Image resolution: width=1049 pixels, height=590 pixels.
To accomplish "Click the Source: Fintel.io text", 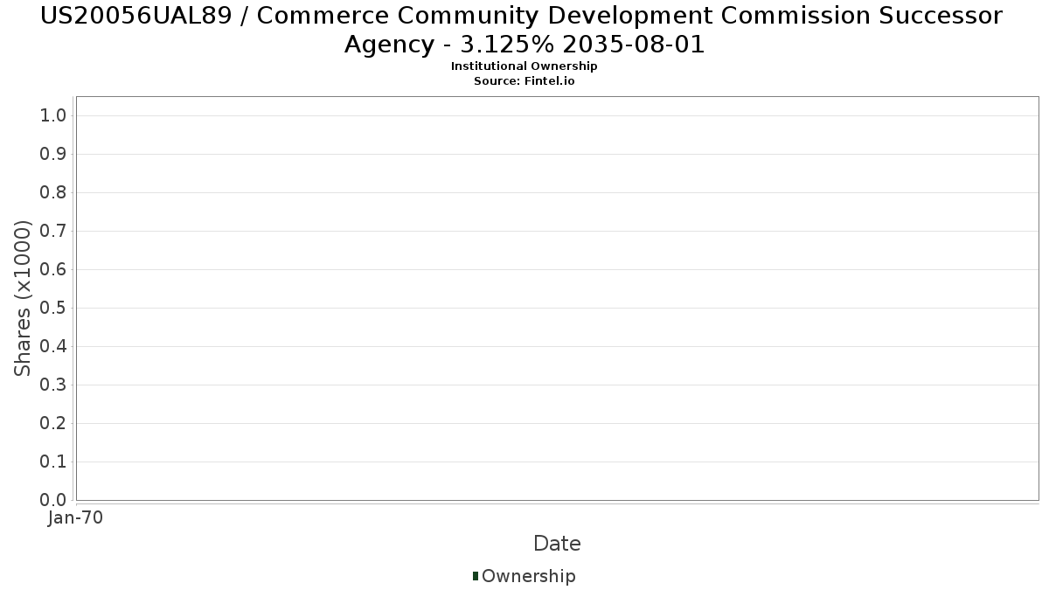I will (524, 81).
